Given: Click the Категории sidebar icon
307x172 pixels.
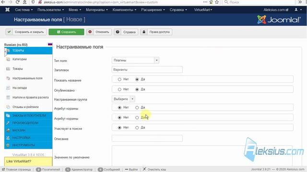Looking at the screenshot, I should click(8, 59).
